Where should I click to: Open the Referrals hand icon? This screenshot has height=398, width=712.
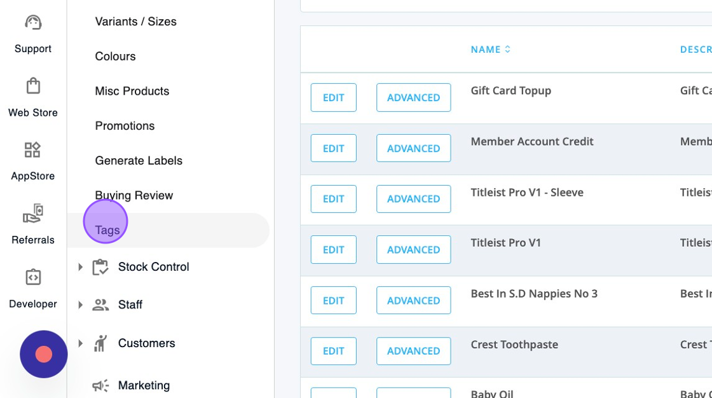point(33,214)
